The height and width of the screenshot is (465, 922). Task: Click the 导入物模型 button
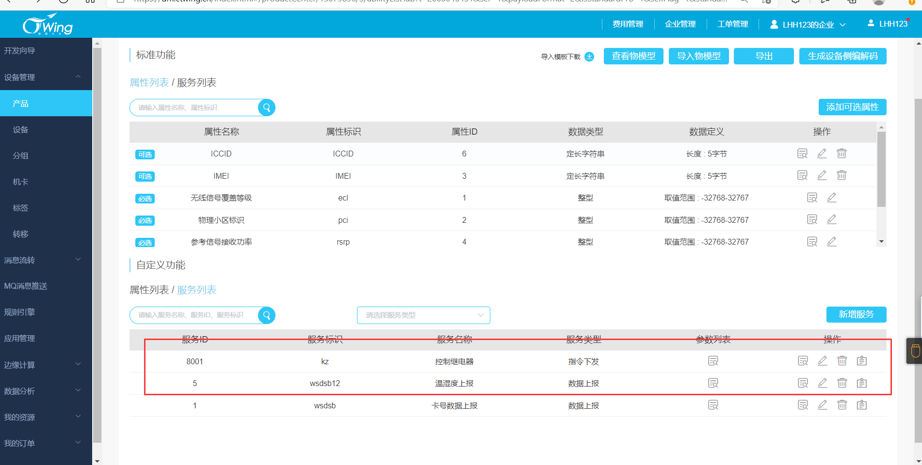[x=699, y=56]
